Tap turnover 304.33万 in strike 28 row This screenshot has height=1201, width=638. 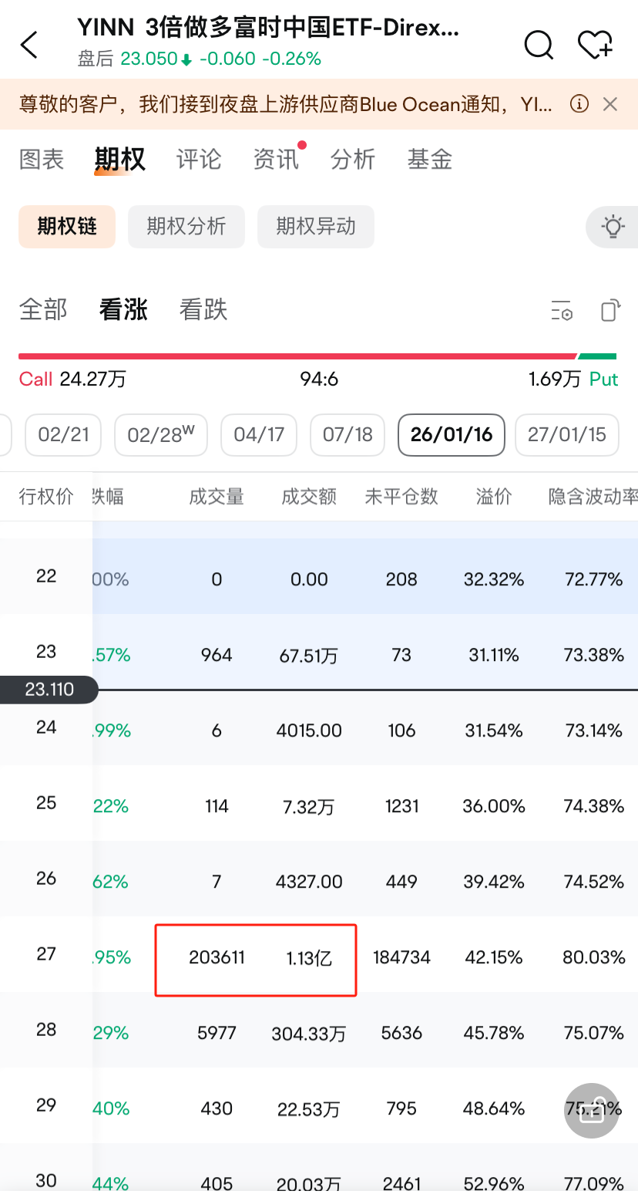309,1034
